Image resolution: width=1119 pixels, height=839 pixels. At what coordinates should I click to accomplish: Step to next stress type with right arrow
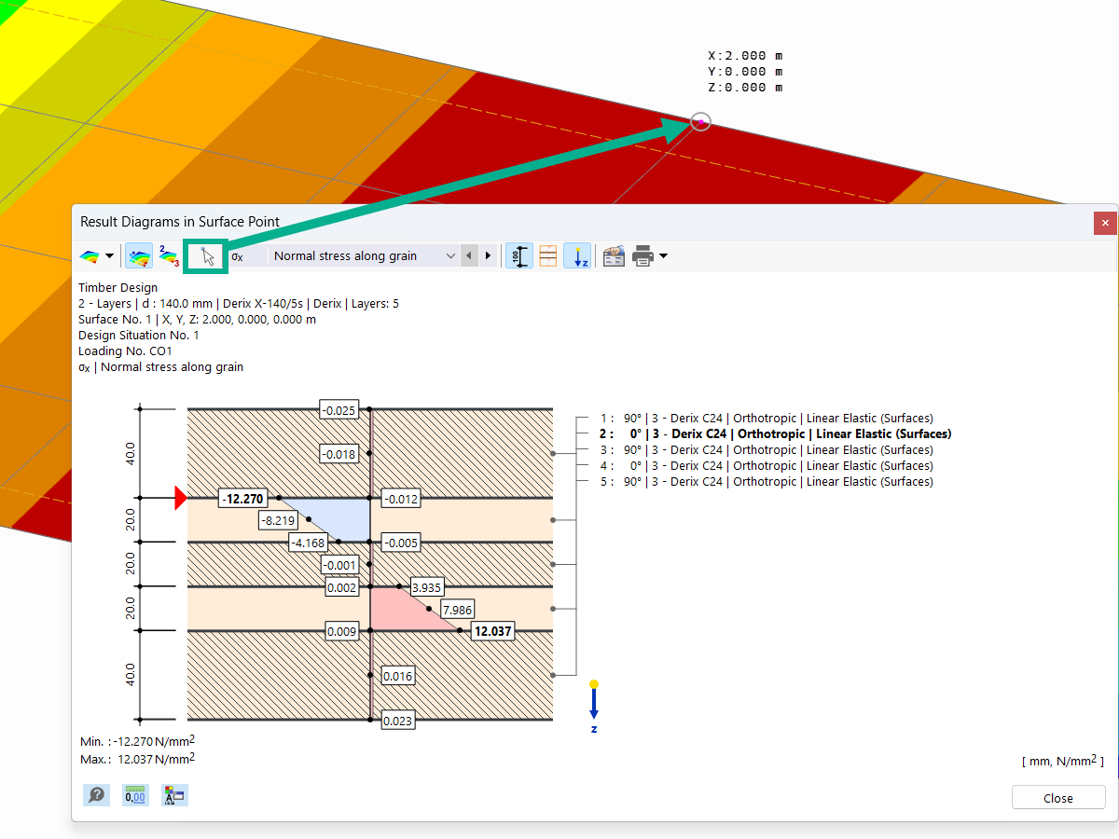pyautogui.click(x=488, y=255)
